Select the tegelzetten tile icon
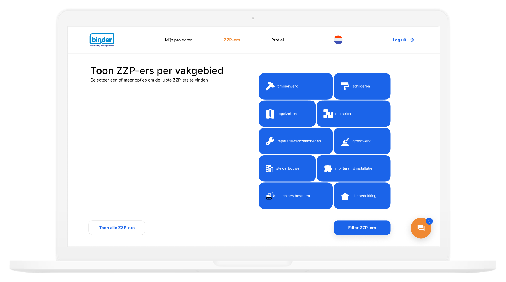506x282 pixels. pyautogui.click(x=270, y=114)
